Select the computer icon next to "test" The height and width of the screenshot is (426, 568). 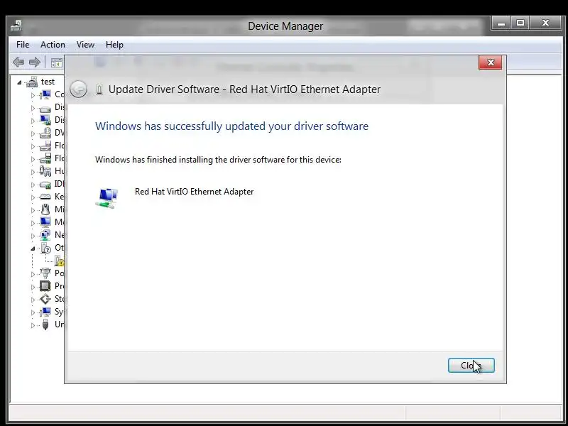[32, 82]
